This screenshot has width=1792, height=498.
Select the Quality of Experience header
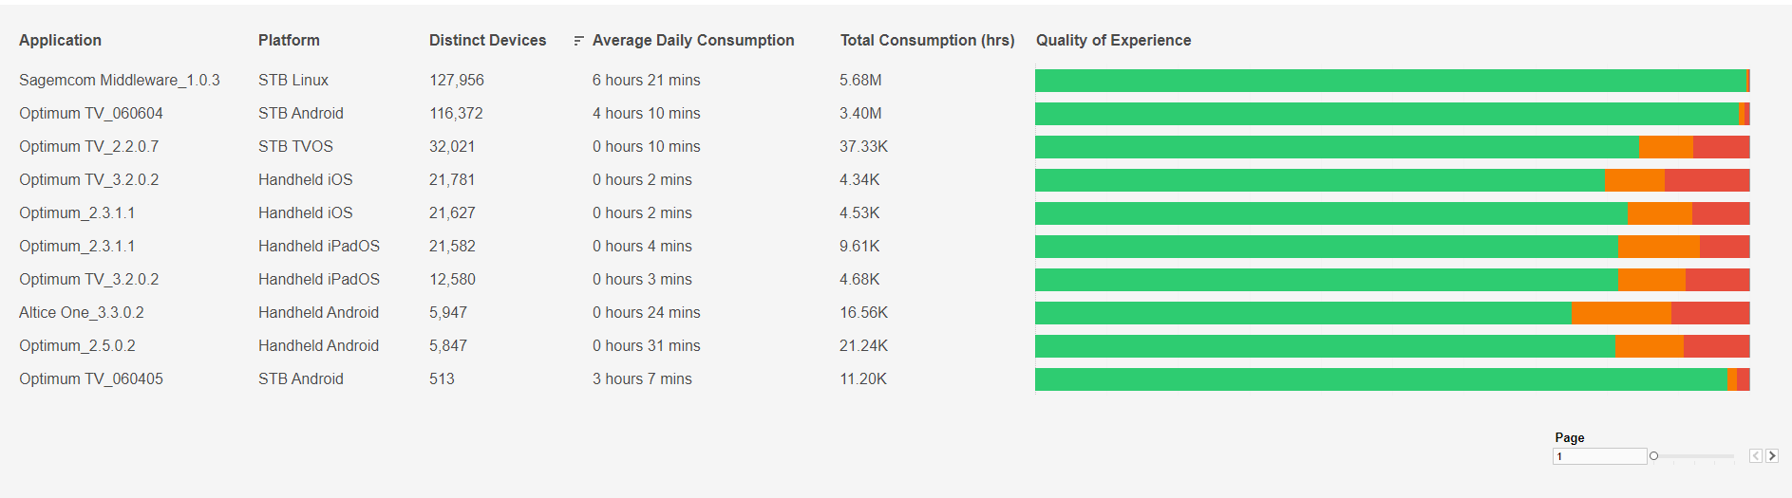pyautogui.click(x=1113, y=40)
